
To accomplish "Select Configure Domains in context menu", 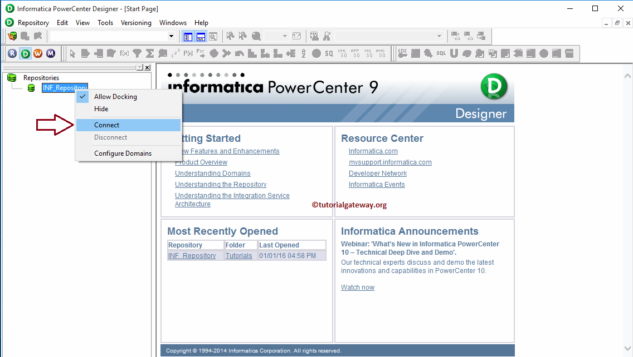I will coord(123,153).
